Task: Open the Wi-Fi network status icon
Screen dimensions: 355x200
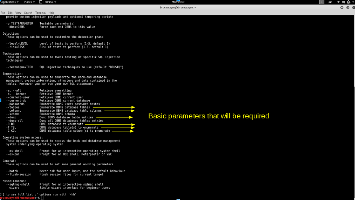Action: pyautogui.click(x=339, y=2)
